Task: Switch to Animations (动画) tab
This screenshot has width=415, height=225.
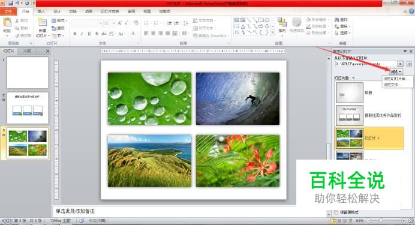Action: click(x=89, y=11)
